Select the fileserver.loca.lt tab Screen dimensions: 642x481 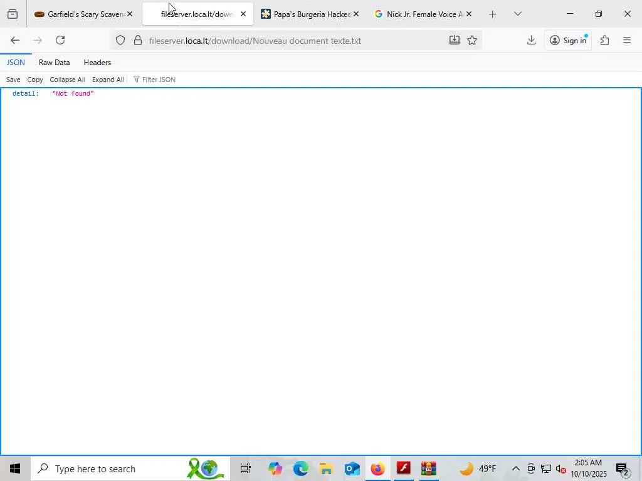coord(197,14)
